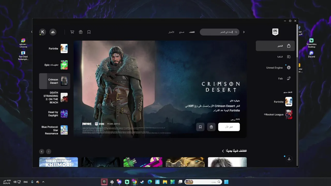Click the Epic launcher vertical scrollbar
Screen dimensions: 331x186
(297, 41)
